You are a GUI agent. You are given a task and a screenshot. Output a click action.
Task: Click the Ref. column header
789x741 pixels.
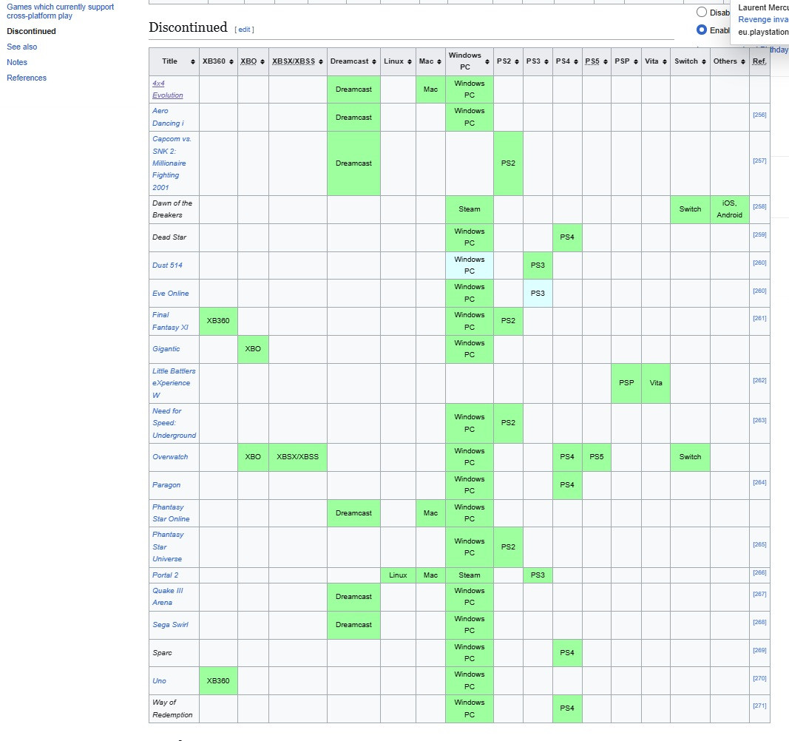(759, 61)
